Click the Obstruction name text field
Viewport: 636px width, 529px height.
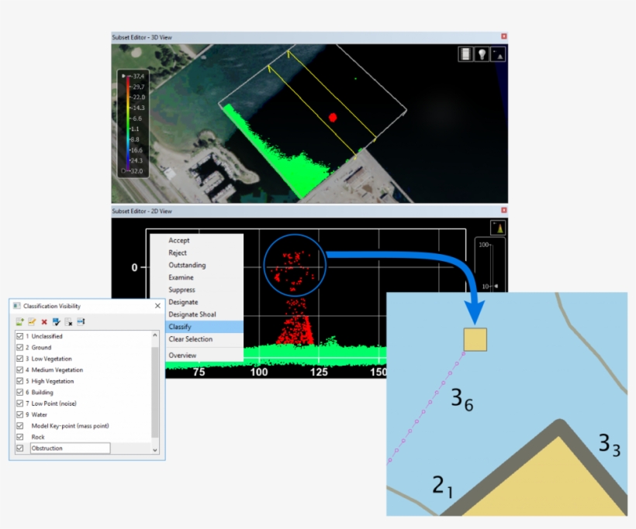click(70, 448)
